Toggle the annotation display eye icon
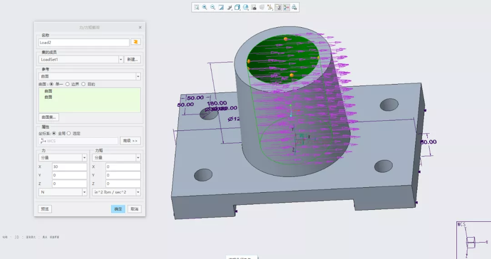Screen dimensions: 491x259 tap(278, 7)
